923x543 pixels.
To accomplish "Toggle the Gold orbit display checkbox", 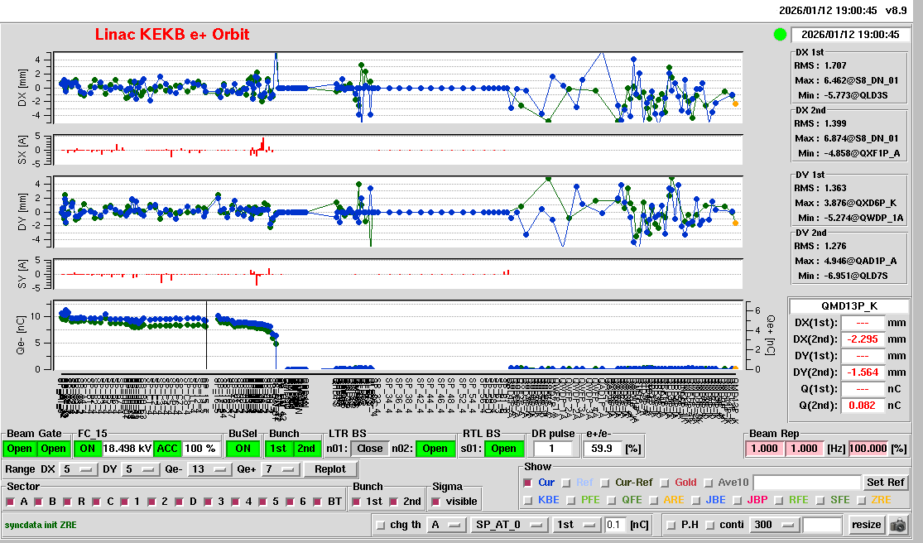I will click(x=665, y=483).
